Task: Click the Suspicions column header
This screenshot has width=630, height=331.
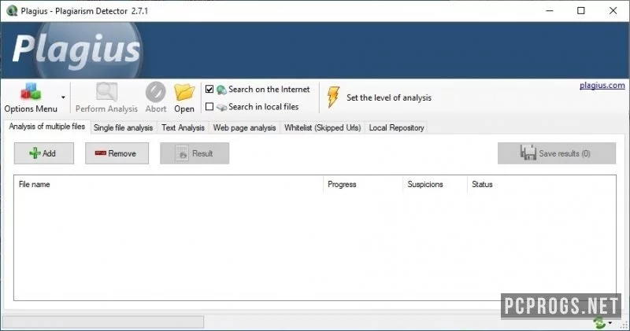Action: tap(435, 184)
